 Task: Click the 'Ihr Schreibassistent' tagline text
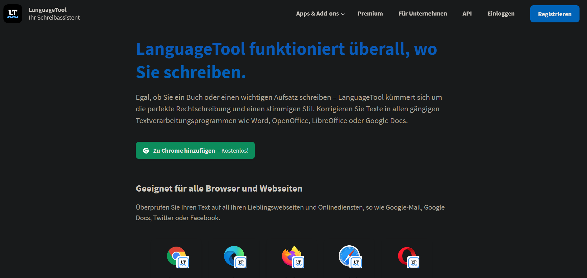pyautogui.click(x=54, y=18)
